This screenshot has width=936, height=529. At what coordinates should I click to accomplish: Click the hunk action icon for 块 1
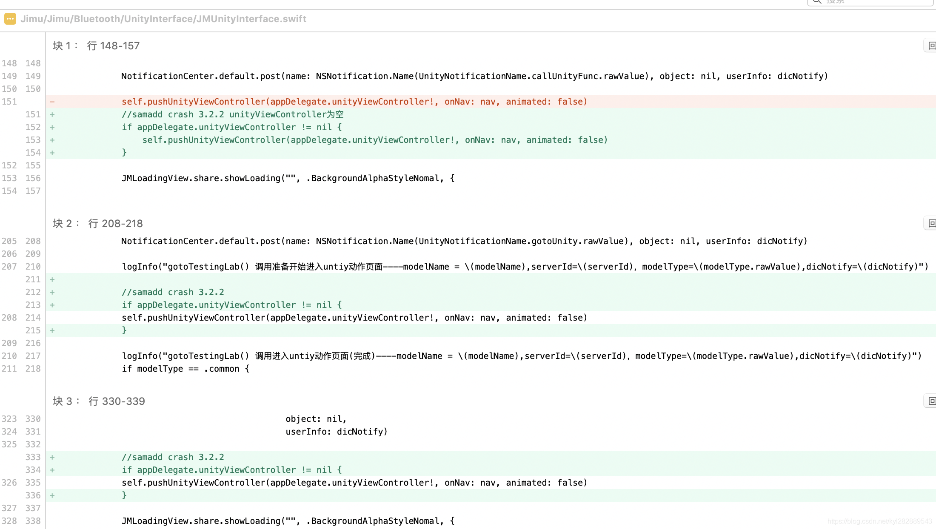tap(931, 46)
